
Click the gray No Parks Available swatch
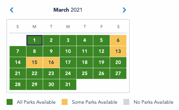pyautogui.click(x=127, y=102)
